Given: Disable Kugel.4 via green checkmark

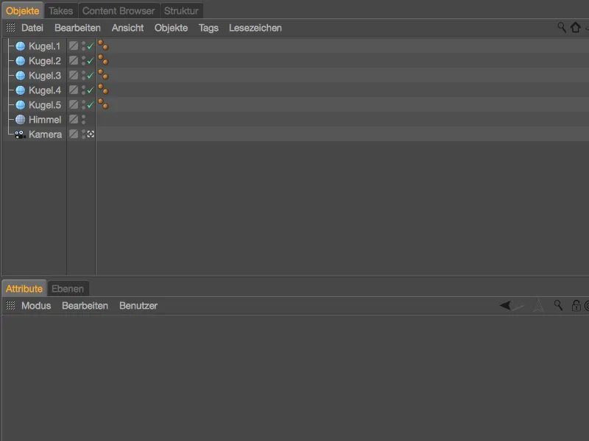Looking at the screenshot, I should (90, 90).
